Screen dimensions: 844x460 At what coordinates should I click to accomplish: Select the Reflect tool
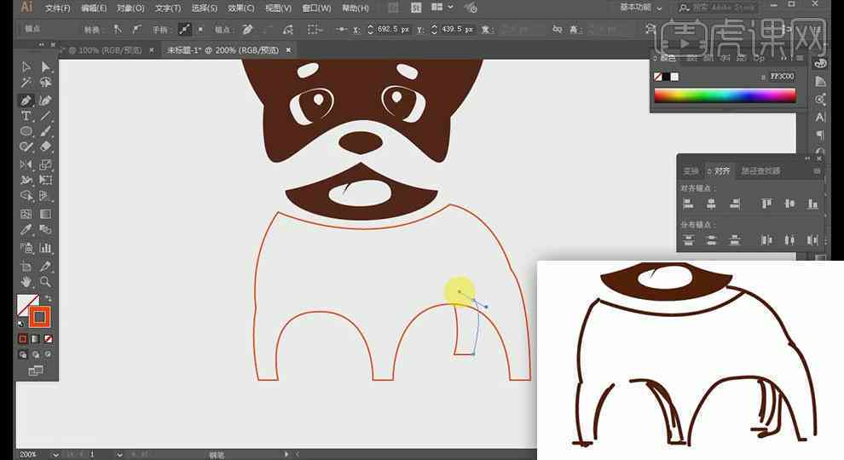26,164
